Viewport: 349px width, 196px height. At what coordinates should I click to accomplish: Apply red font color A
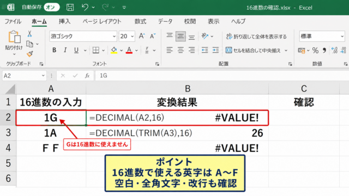pyautogui.click(x=129, y=50)
